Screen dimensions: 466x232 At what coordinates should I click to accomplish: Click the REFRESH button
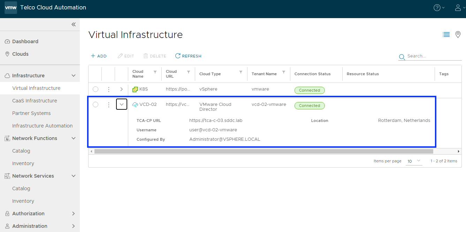(188, 56)
